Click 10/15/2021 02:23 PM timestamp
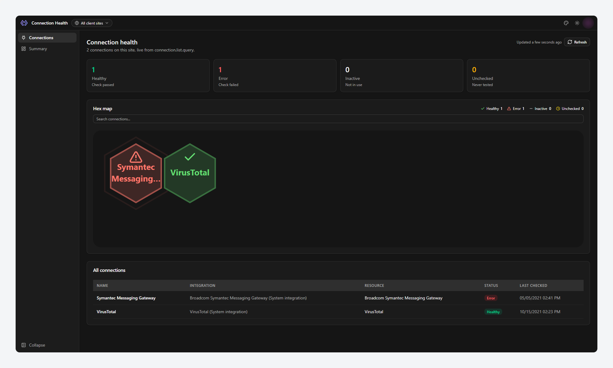Image resolution: width=613 pixels, height=368 pixels. [540, 312]
